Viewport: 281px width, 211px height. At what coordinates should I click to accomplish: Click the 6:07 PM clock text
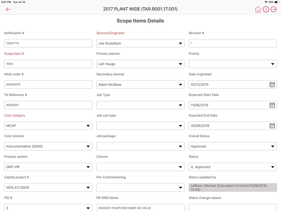click(x=6, y=2)
